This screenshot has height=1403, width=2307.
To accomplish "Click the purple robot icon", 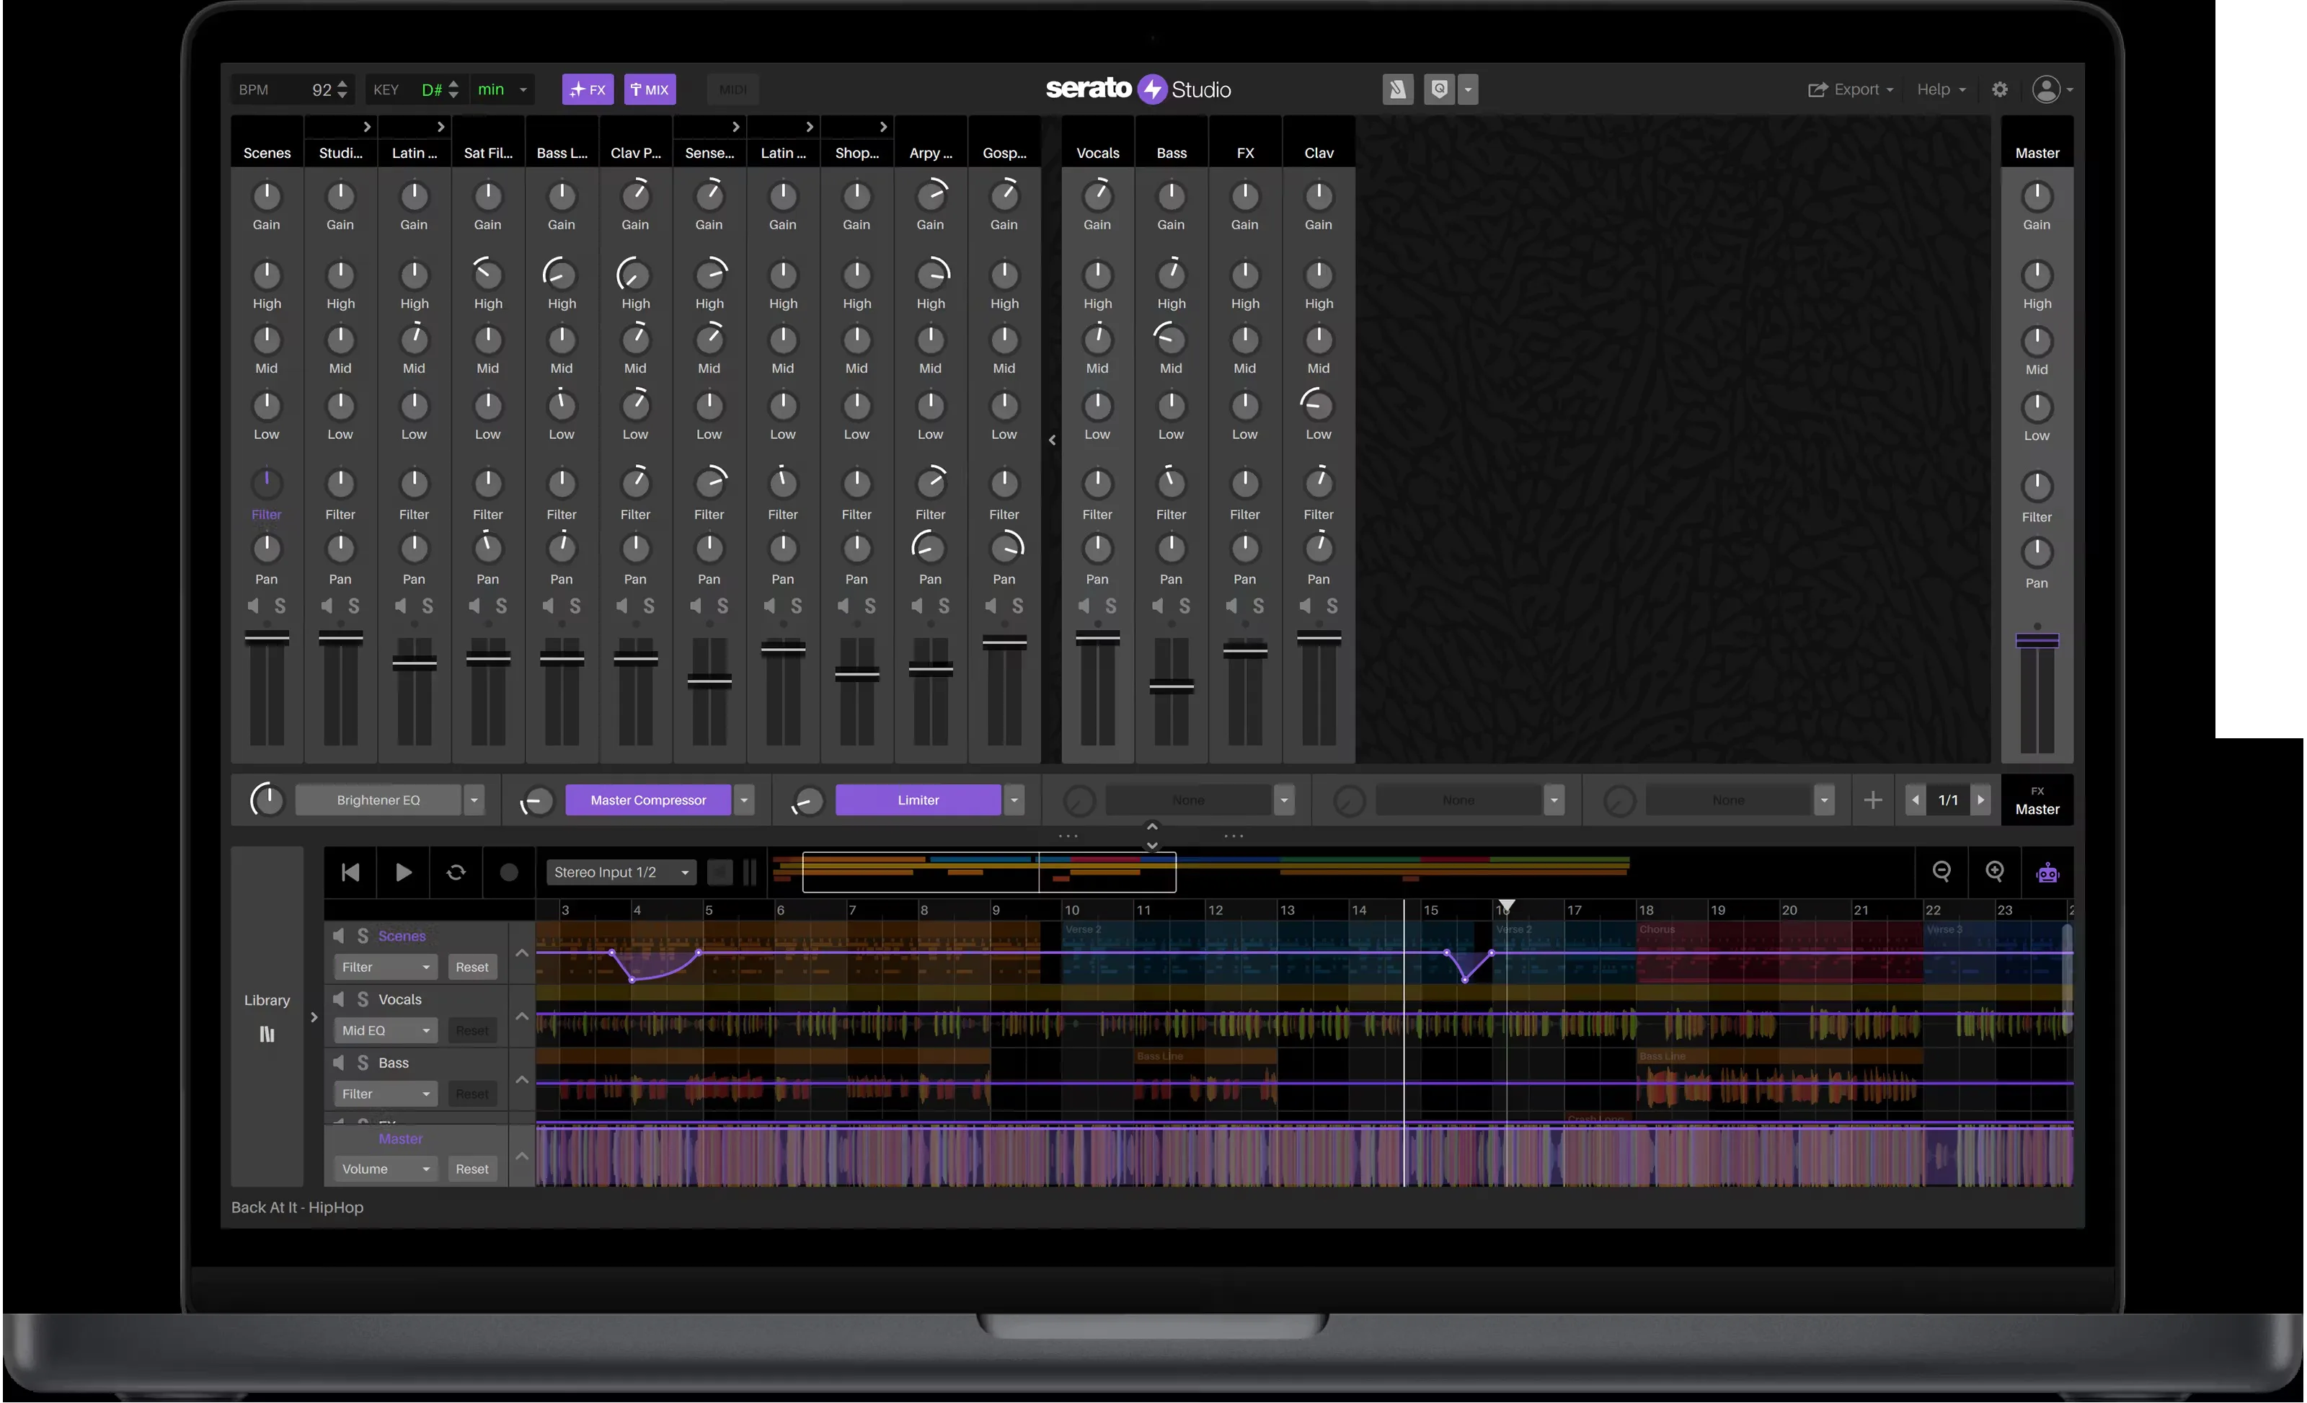I will point(2049,873).
